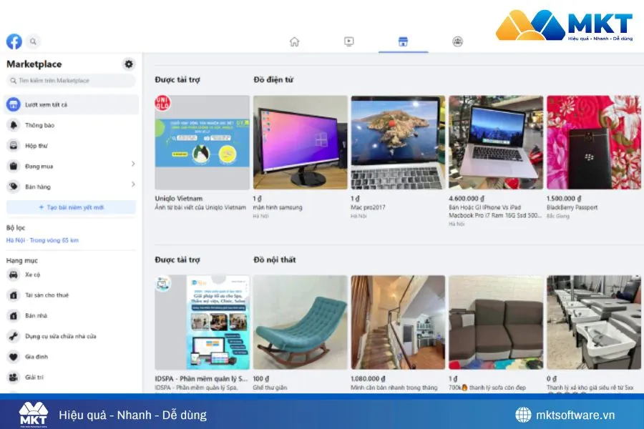Open the Marketplace storefront icon
The width and height of the screenshot is (644, 429).
click(404, 41)
